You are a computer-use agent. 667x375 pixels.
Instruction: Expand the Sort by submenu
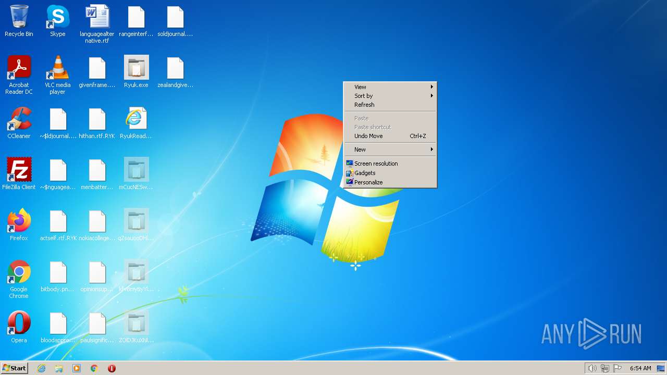(x=390, y=96)
